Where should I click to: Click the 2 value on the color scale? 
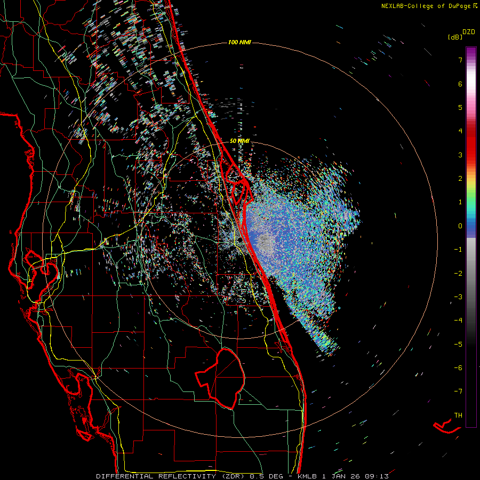coord(460,179)
